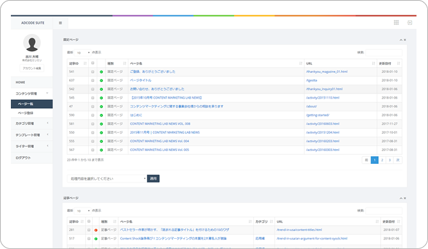Click green status icon for row 545
The image size is (428, 249).
point(101,98)
